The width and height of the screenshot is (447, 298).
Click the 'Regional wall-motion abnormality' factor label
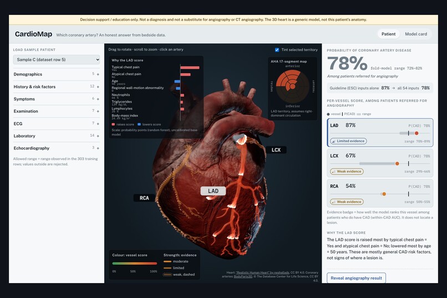click(x=138, y=88)
